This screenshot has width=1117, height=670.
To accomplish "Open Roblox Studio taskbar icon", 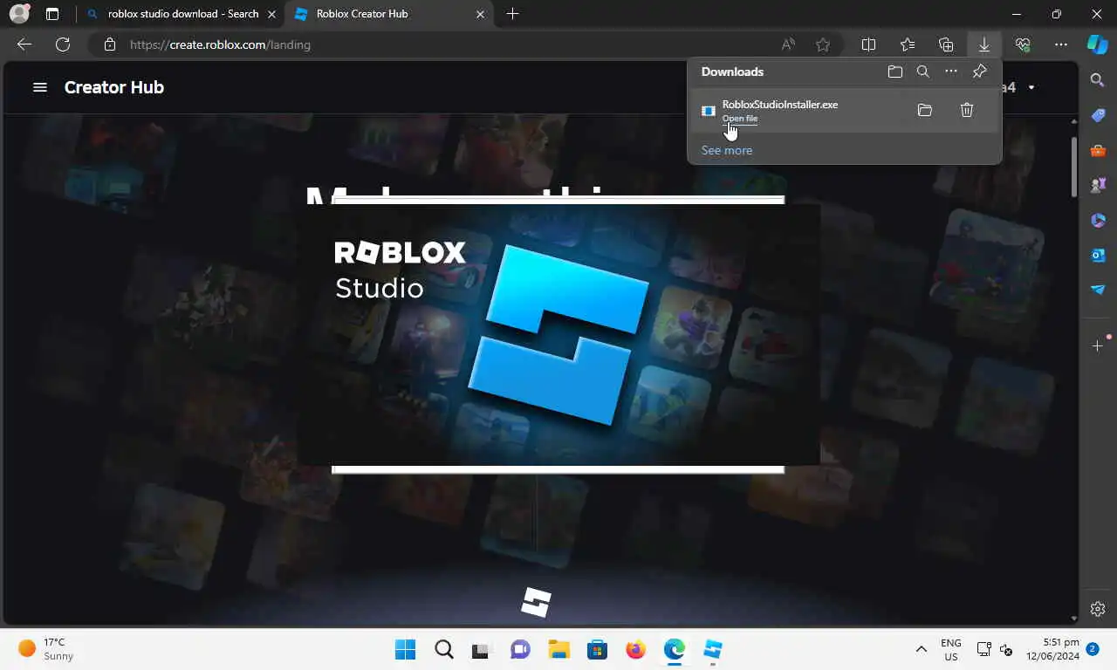I will [x=713, y=650].
